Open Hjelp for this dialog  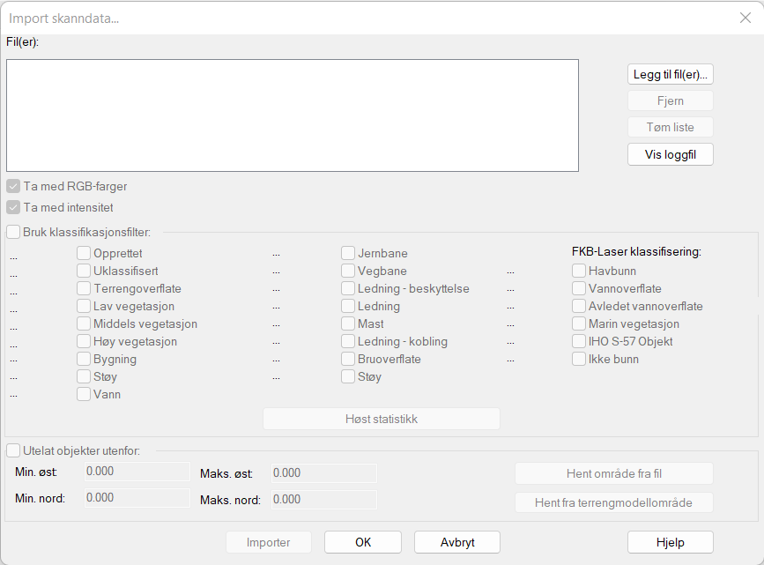point(670,542)
